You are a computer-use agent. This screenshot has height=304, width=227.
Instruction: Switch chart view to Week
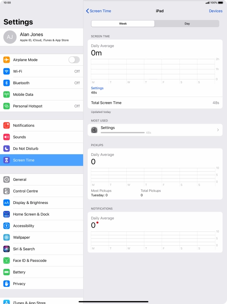coord(123,24)
